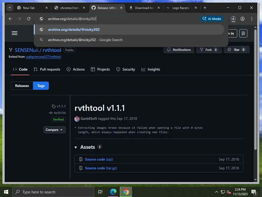Go forward in browser history
262x197 pixels.
coord(19,18)
